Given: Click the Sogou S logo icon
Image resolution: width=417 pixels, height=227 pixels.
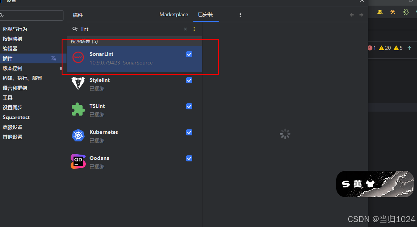Looking at the screenshot, I should click(346, 184).
